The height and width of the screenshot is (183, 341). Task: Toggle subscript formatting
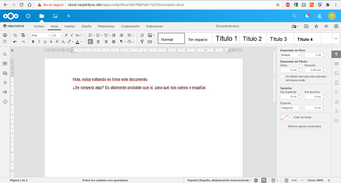63,42
